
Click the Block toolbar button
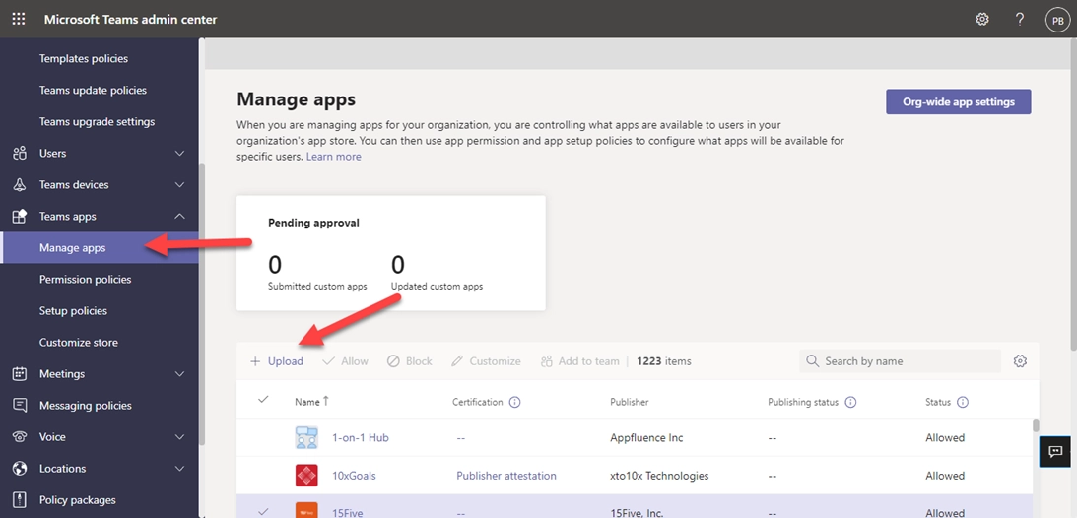tap(410, 360)
